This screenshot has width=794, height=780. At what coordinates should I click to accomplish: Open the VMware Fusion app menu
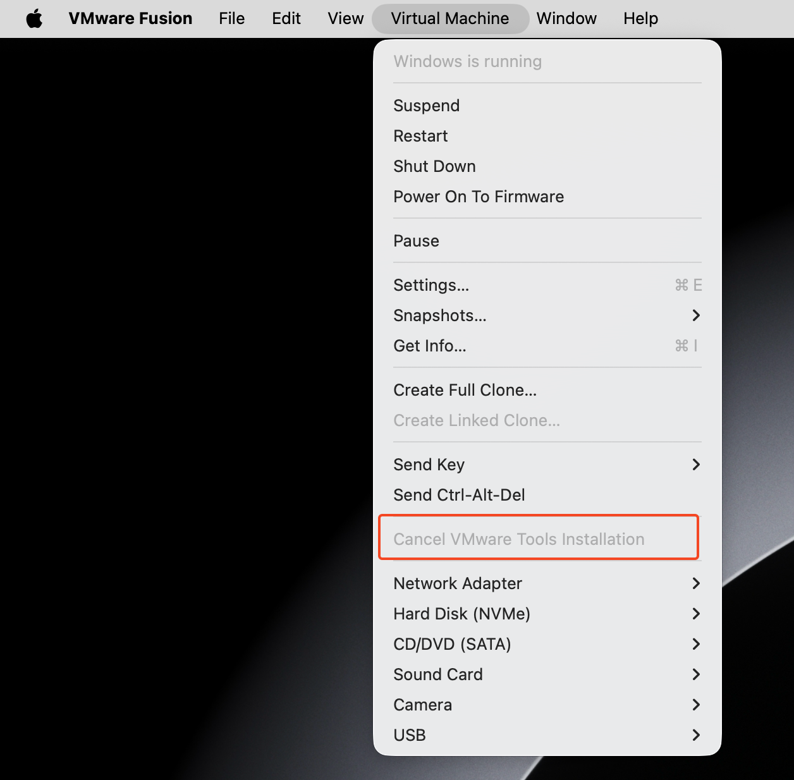click(x=130, y=19)
